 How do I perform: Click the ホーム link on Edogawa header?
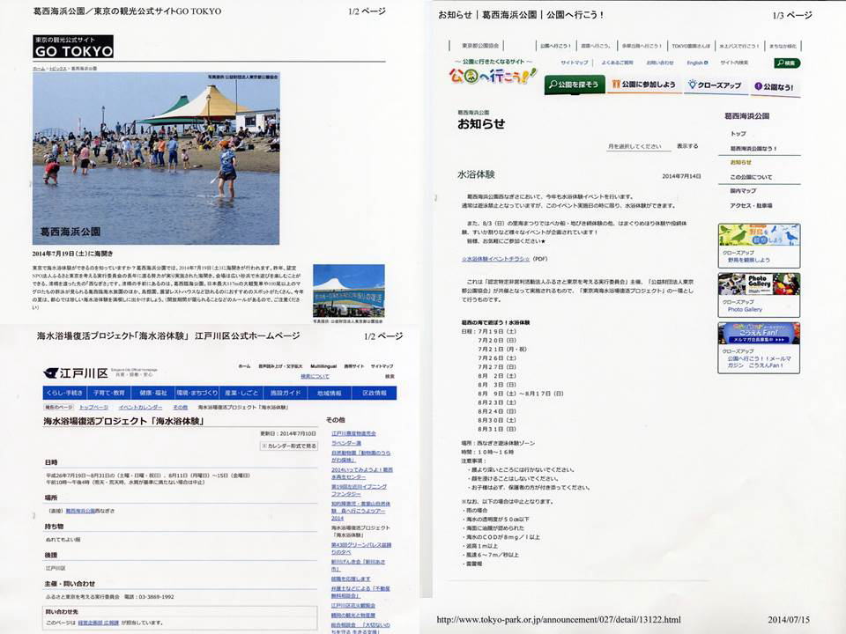pos(244,366)
